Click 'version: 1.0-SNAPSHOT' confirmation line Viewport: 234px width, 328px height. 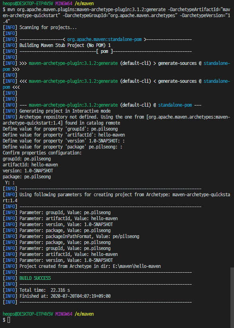coord(28,171)
